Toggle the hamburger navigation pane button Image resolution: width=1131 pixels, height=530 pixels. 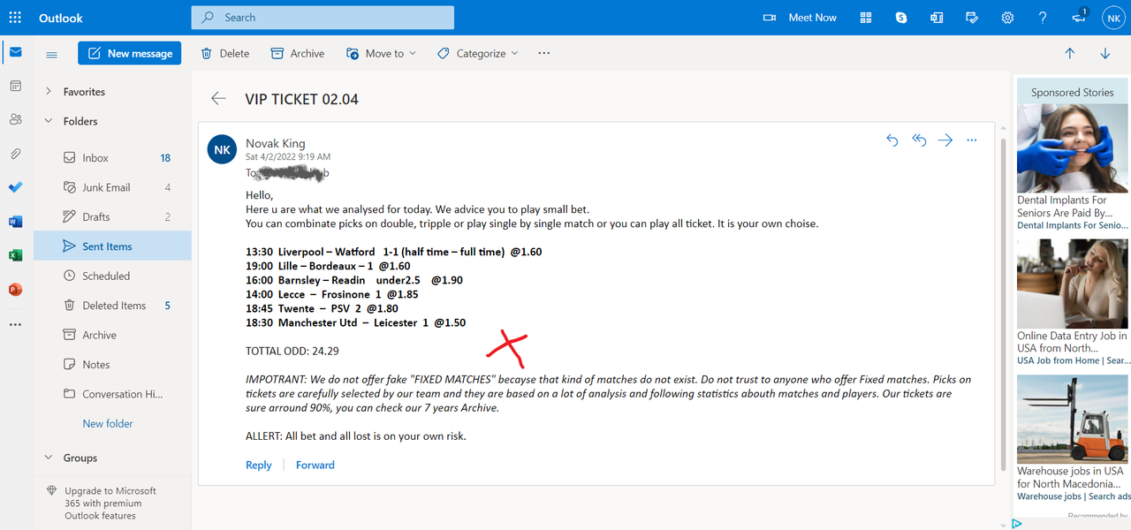coord(51,54)
